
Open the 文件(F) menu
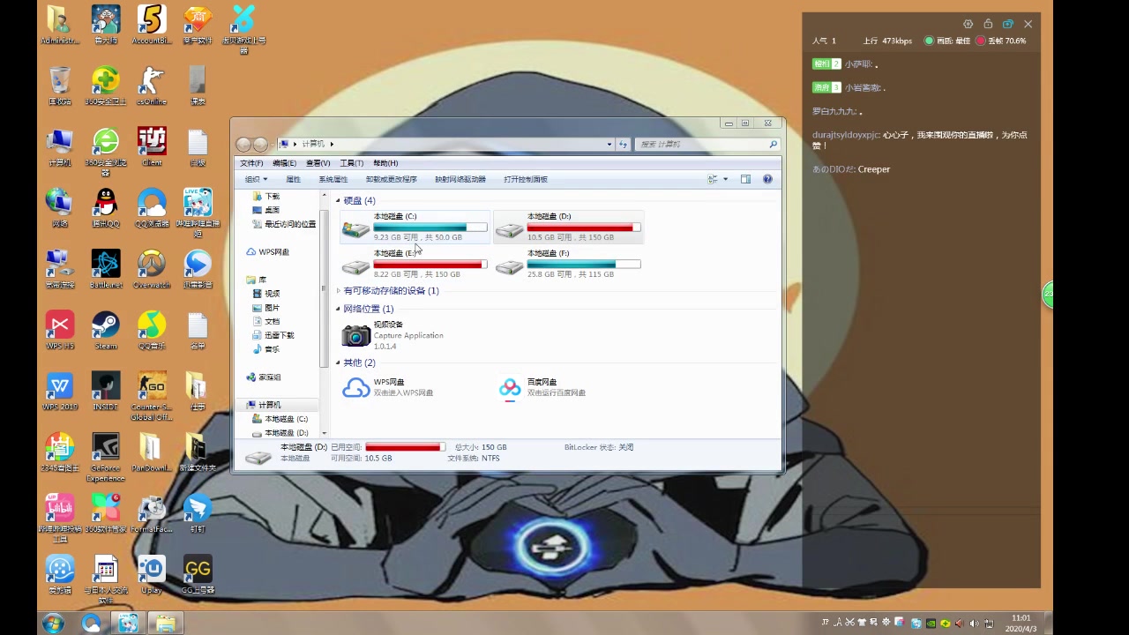[251, 163]
